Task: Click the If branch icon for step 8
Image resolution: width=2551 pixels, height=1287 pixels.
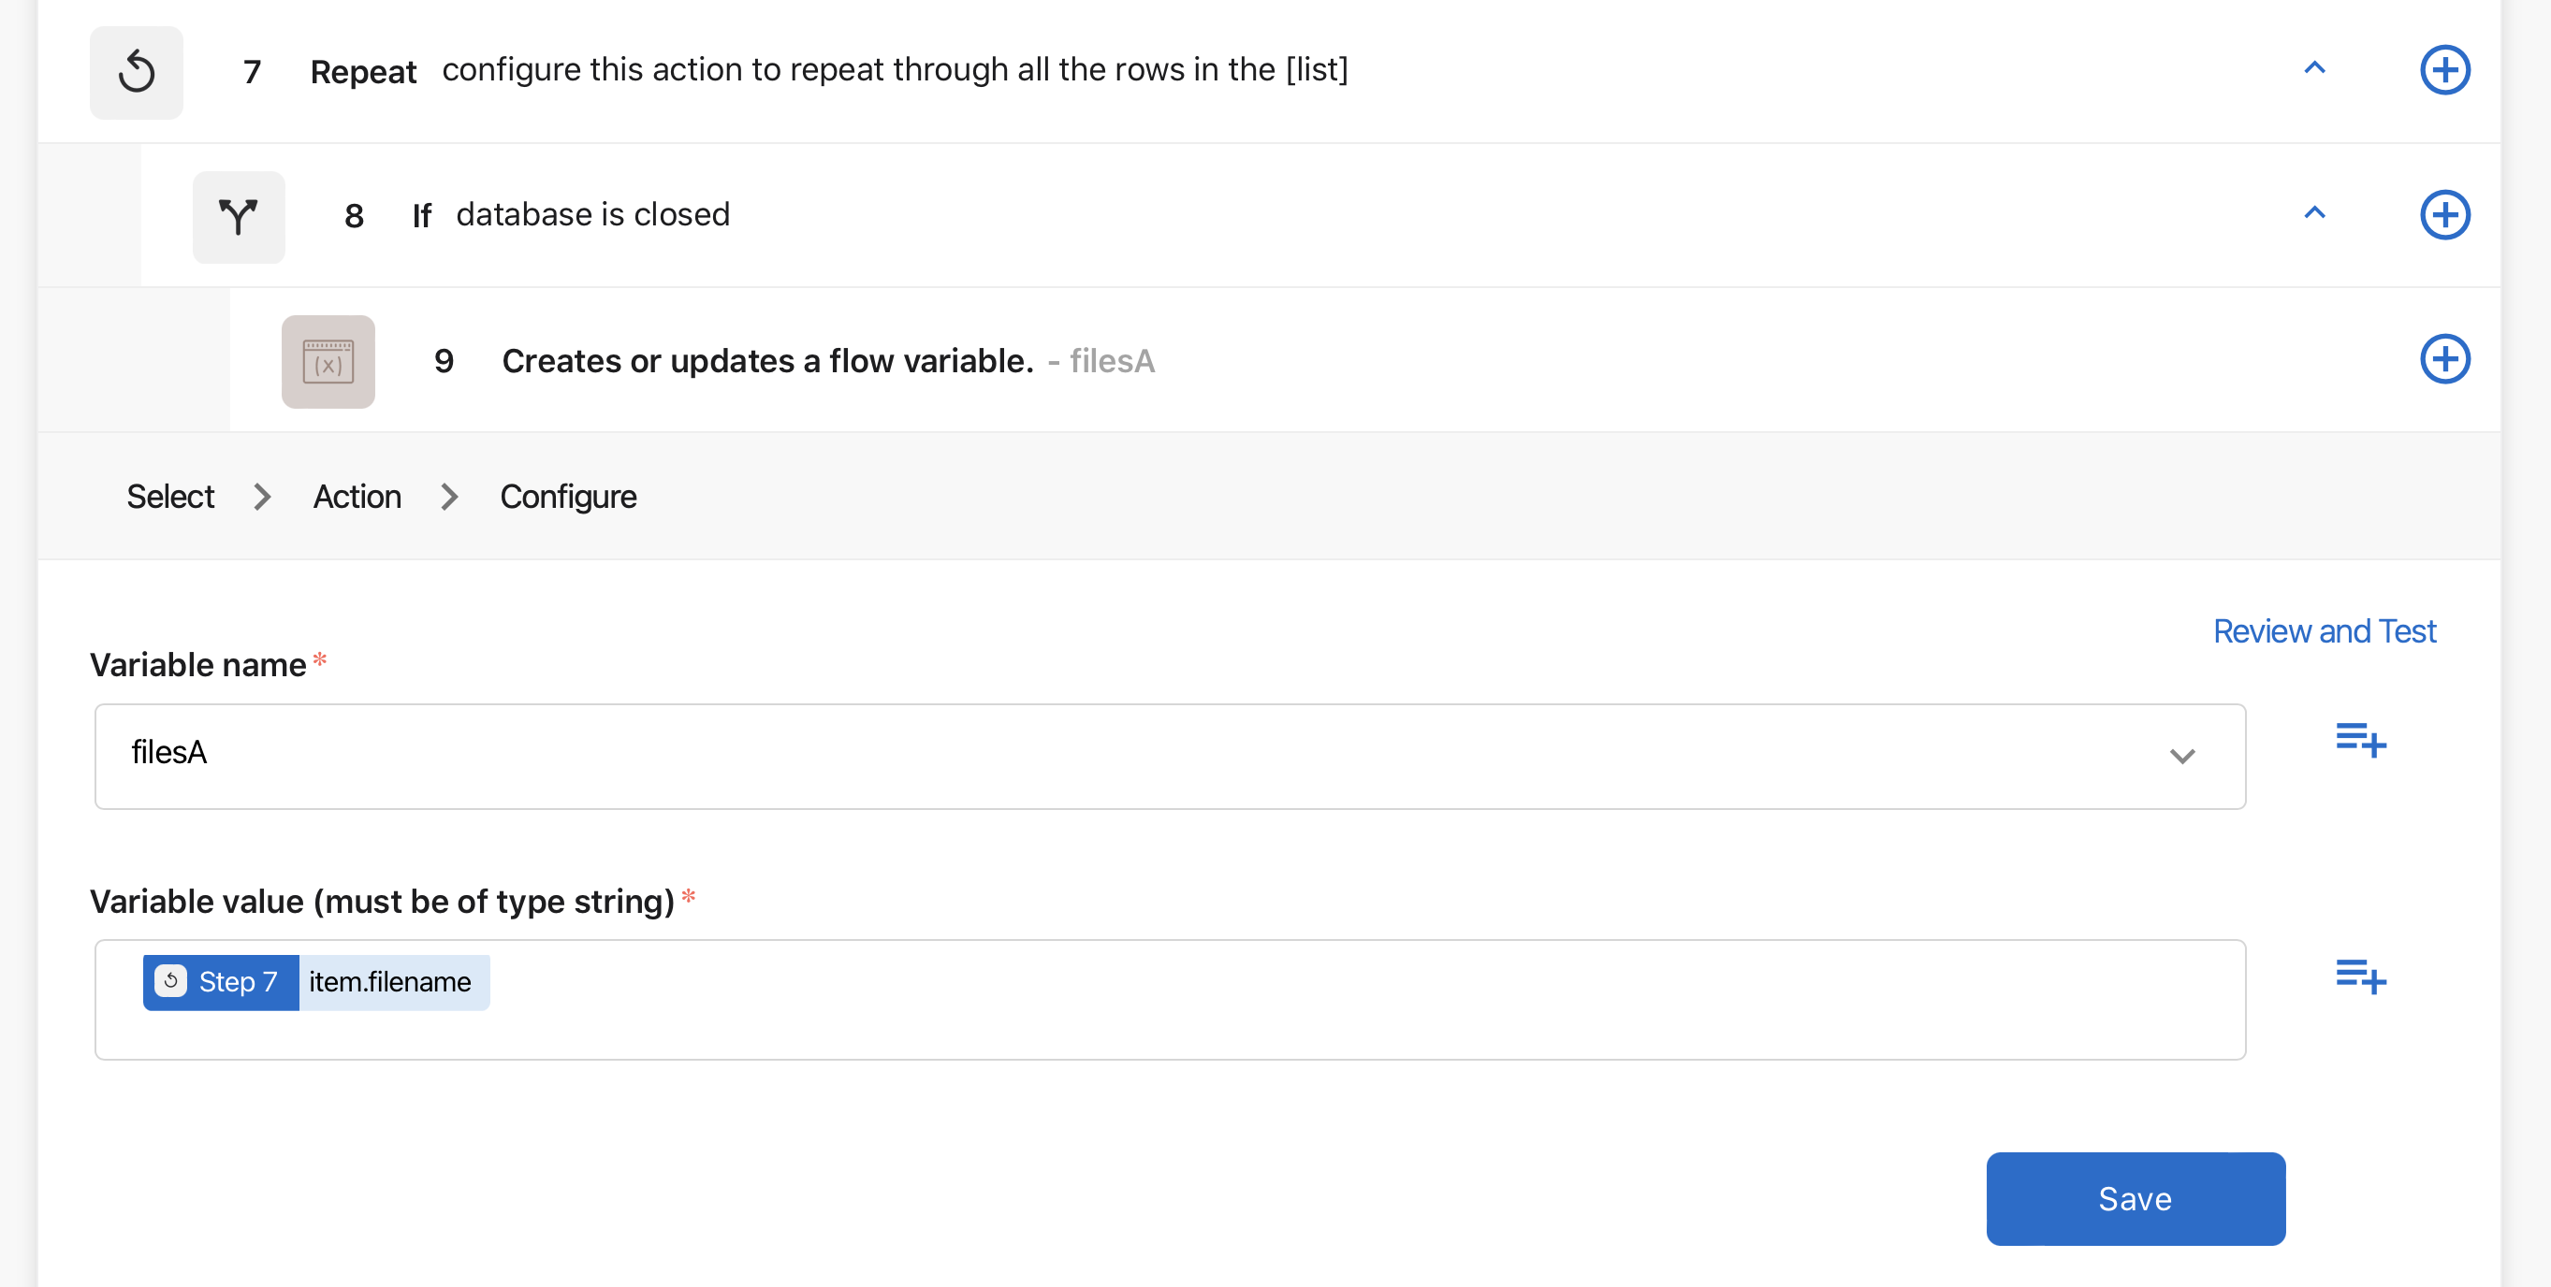Action: [239, 217]
